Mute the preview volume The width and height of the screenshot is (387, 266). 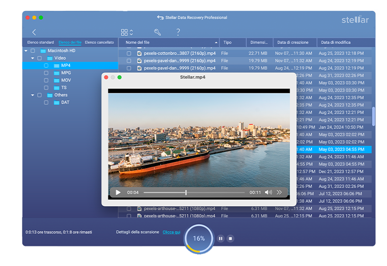click(268, 192)
